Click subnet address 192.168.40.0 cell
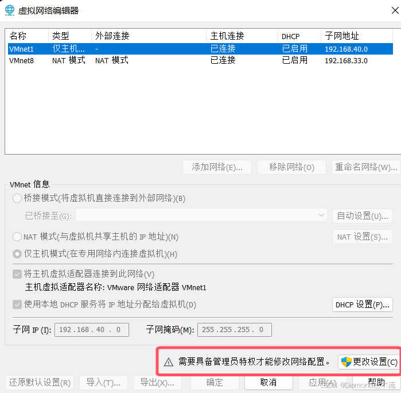The height and width of the screenshot is (393, 401). click(x=346, y=49)
